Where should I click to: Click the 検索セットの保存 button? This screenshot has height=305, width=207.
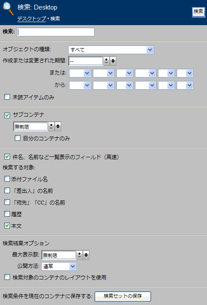[123, 296]
